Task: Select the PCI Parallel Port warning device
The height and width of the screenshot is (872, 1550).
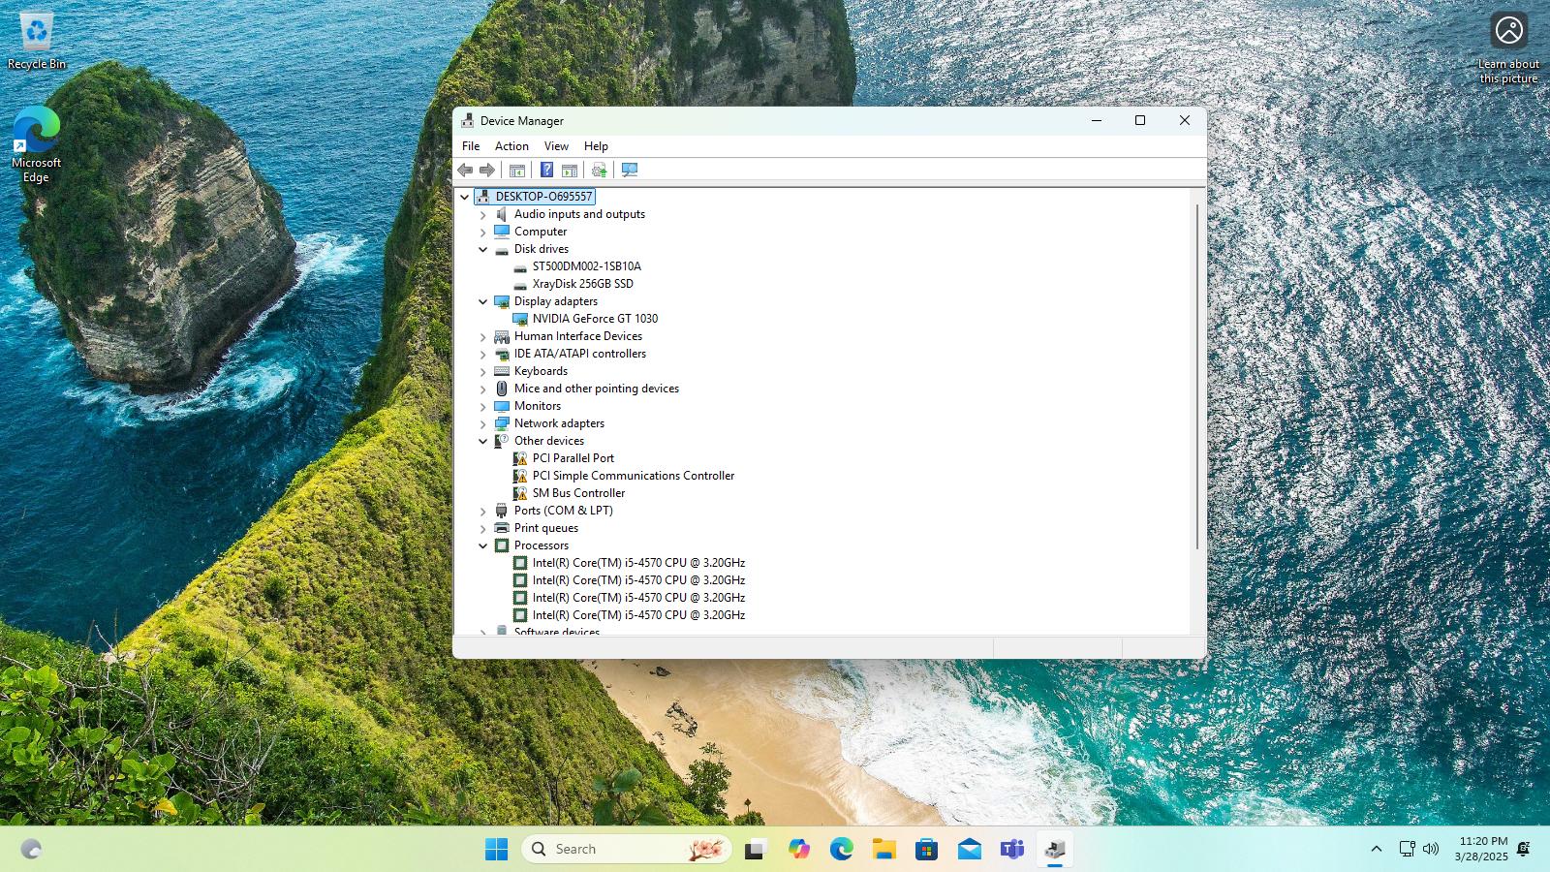Action: tap(573, 458)
